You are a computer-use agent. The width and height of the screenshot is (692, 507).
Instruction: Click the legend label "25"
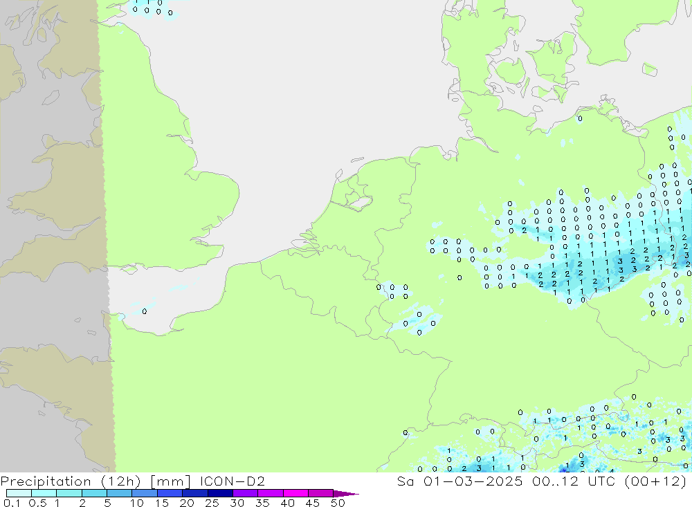point(212,503)
